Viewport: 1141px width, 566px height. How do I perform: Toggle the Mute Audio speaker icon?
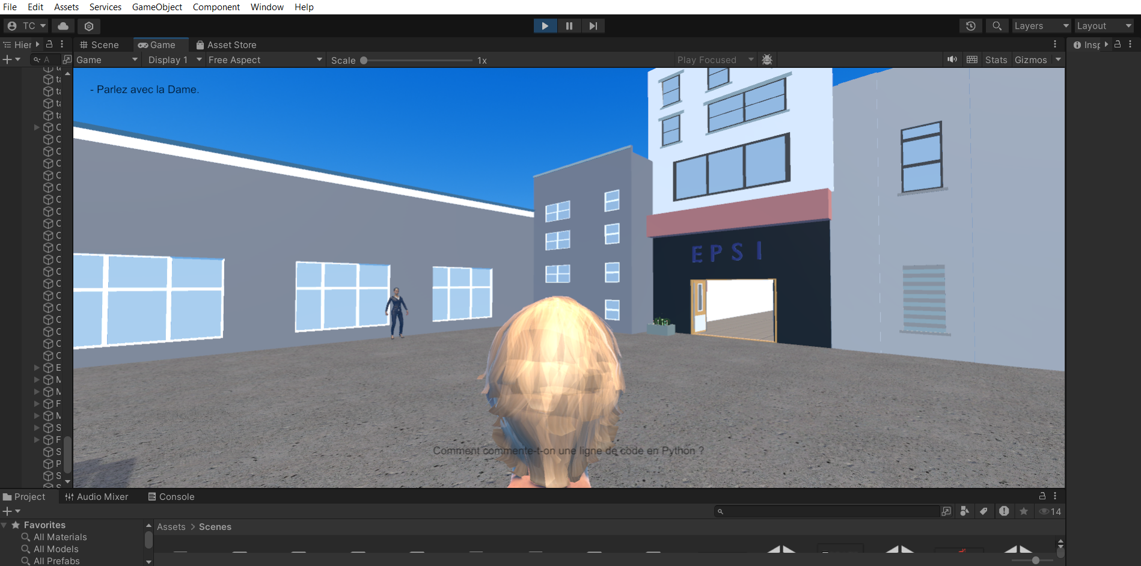(x=952, y=59)
